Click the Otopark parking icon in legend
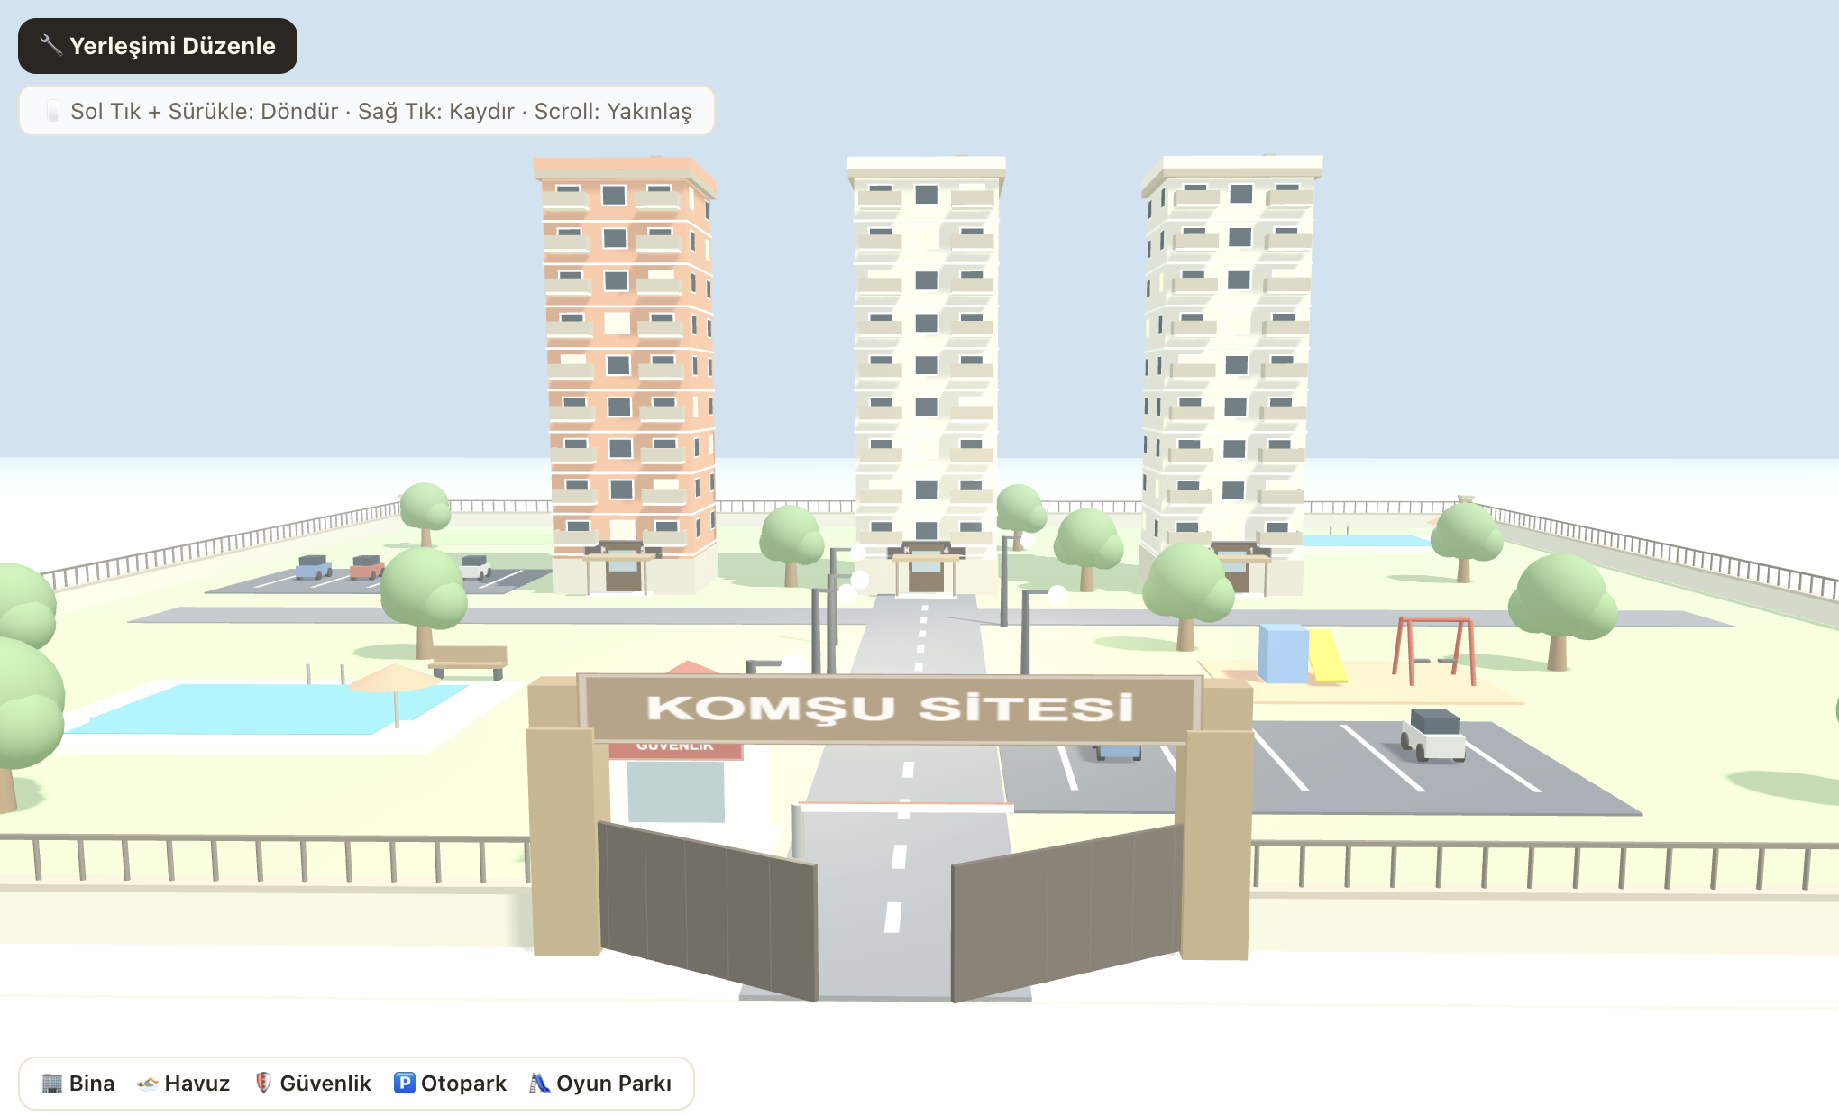 pyautogui.click(x=405, y=1083)
